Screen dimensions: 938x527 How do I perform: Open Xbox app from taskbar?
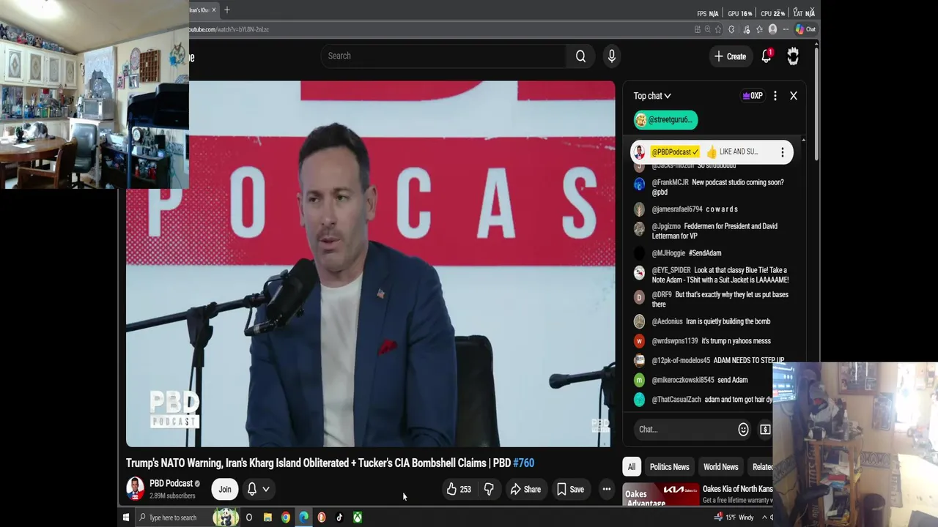click(x=357, y=517)
